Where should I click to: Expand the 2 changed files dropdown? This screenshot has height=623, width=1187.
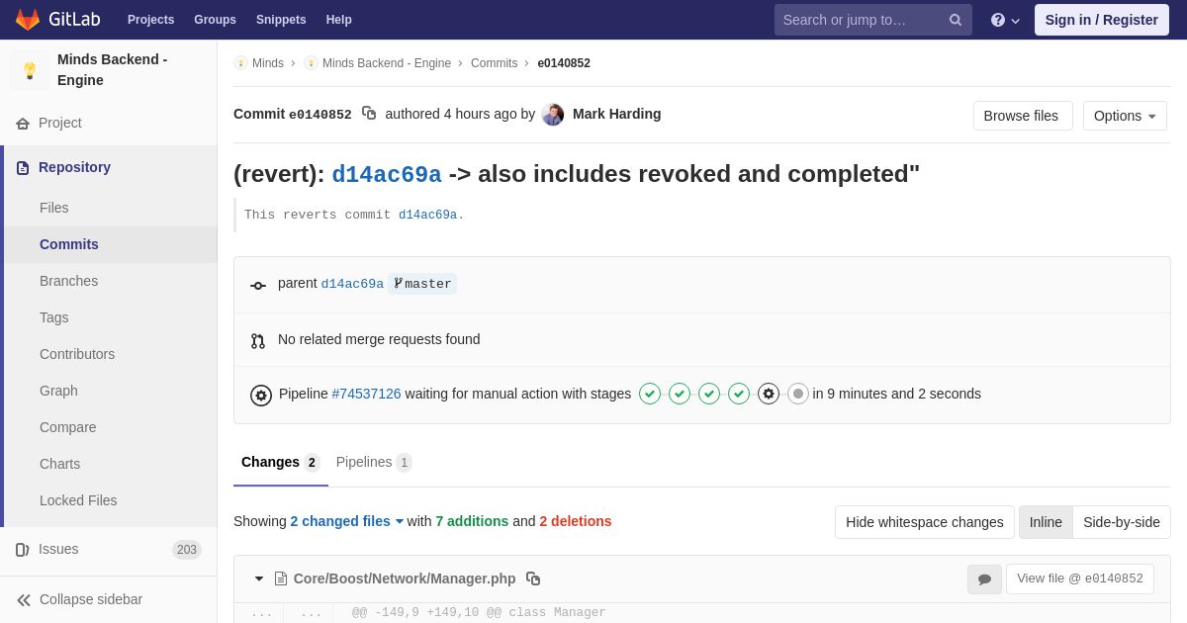(347, 521)
